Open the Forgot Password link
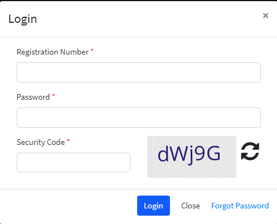 (240, 206)
